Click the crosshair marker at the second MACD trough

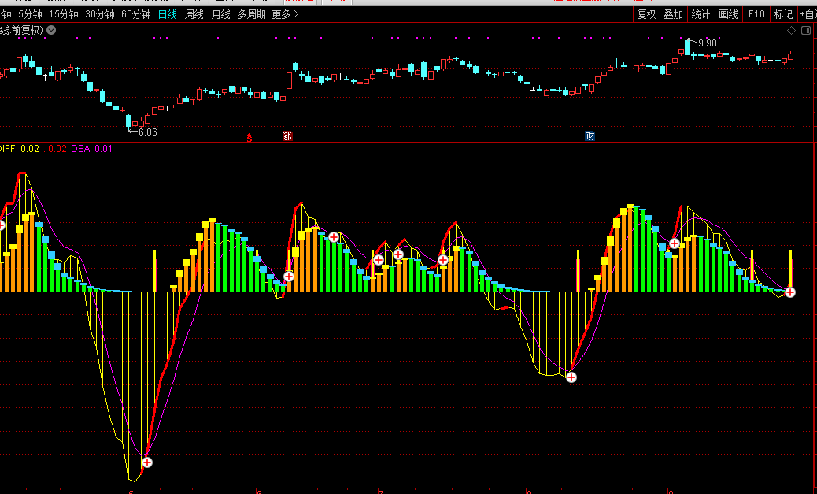tap(571, 377)
